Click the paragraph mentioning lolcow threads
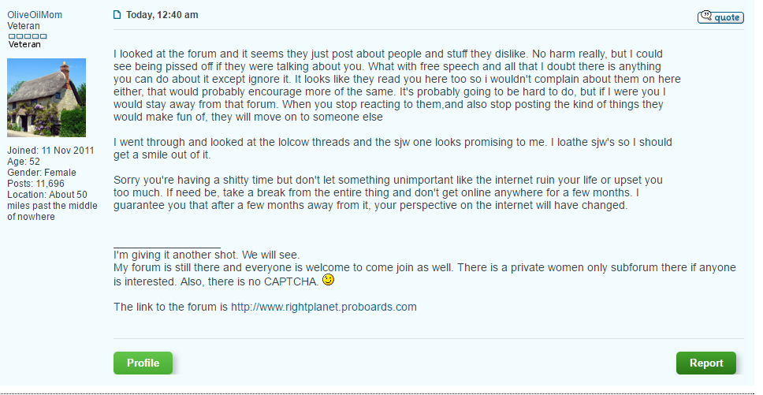The height and width of the screenshot is (395, 763). pos(393,148)
